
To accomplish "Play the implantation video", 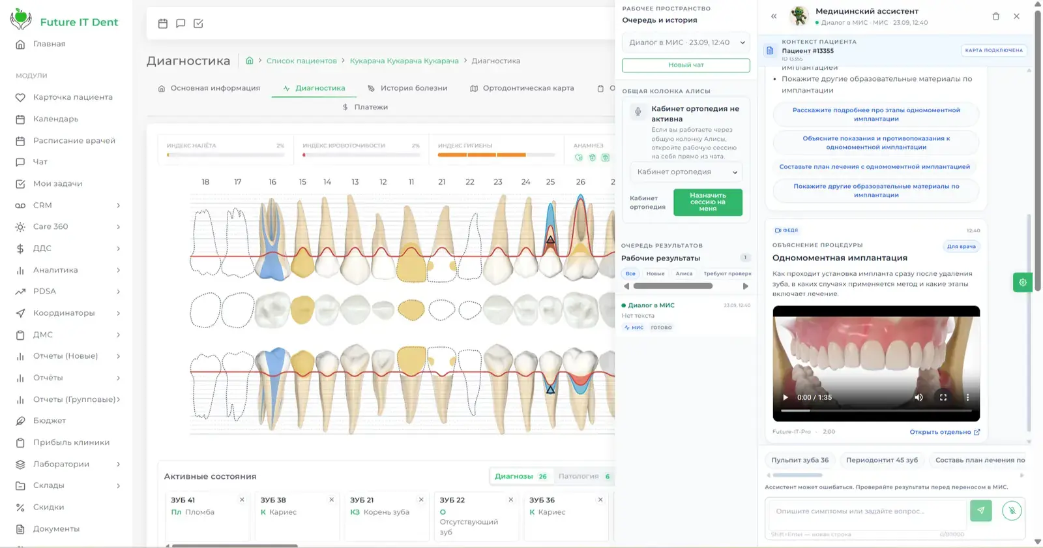I will (x=786, y=397).
